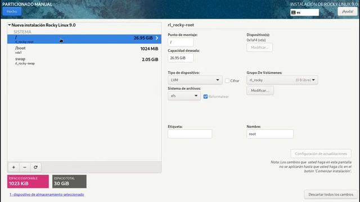The image size is (360, 202).
Task: Add a new mount point with plus button
Action: [13, 167]
